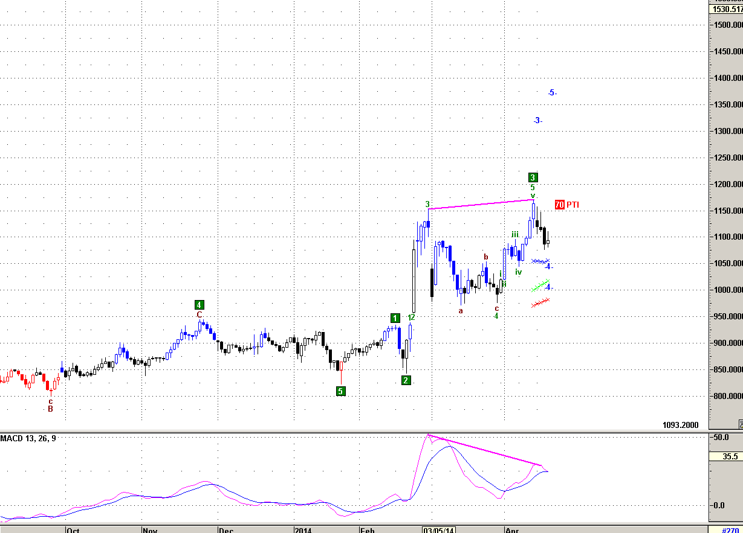Click the 2014 label on the time axis
Screen dimensions: 743x533
pos(303,531)
